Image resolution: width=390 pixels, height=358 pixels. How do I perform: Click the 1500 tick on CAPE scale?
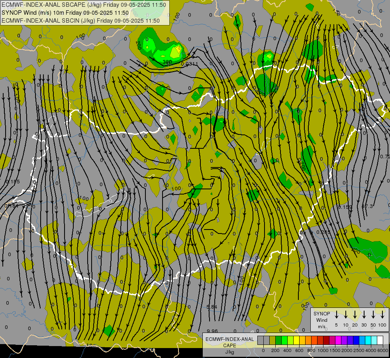point(335,350)
